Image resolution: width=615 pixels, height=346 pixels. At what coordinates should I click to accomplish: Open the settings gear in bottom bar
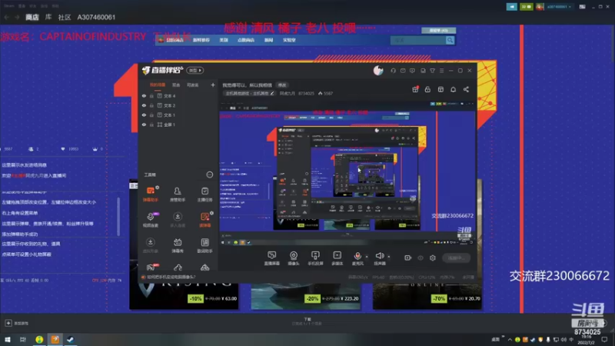pos(433,258)
